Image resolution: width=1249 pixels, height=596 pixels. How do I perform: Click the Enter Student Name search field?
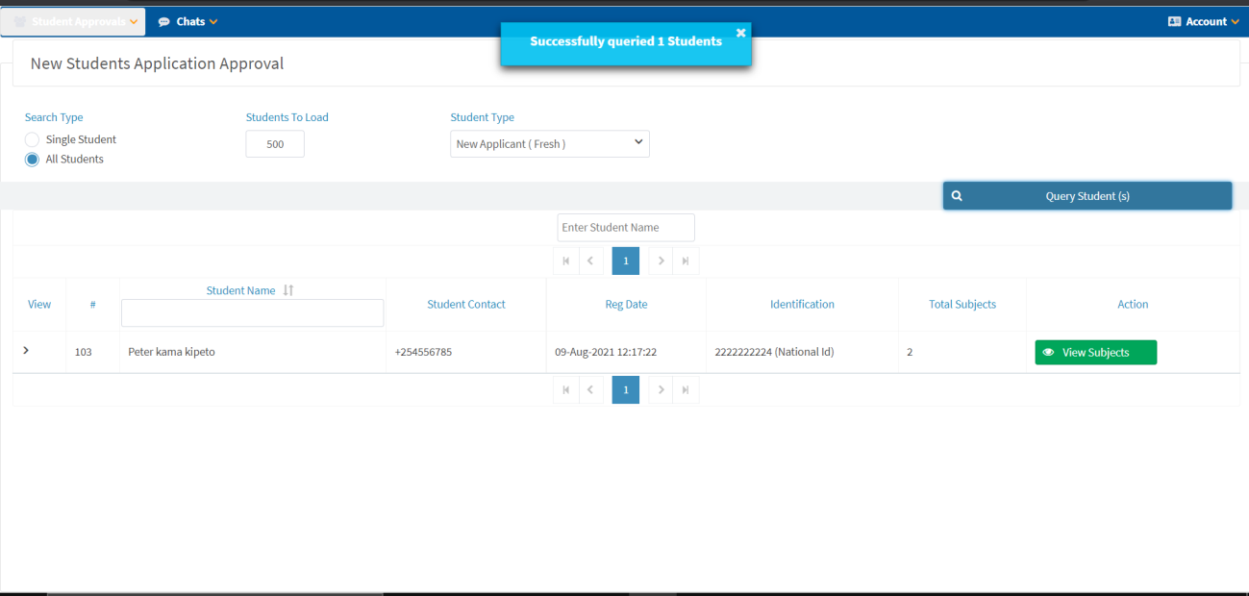[626, 228]
